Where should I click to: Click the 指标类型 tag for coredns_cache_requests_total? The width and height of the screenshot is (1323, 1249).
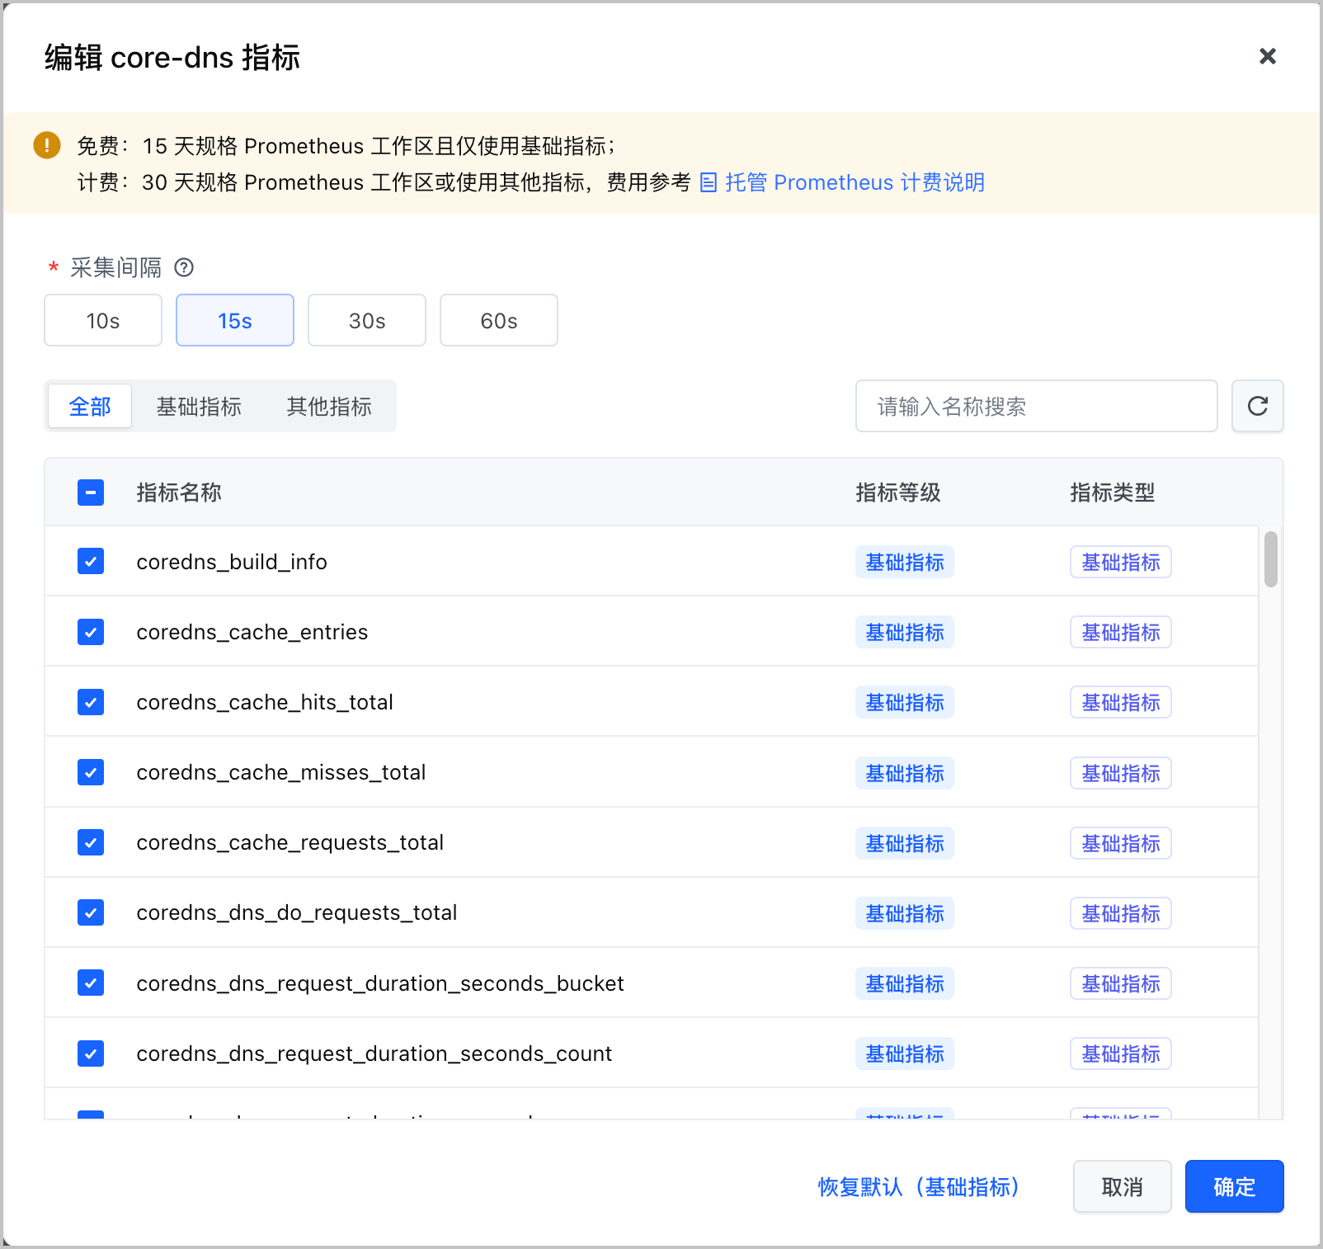tap(1121, 843)
